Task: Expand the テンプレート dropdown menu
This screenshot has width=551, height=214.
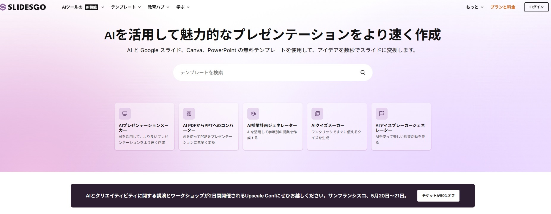Action: 126,7
